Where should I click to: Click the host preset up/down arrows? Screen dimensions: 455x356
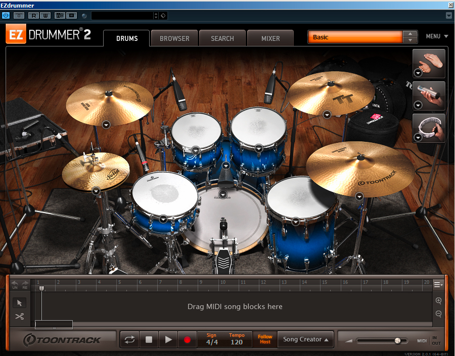[156, 16]
